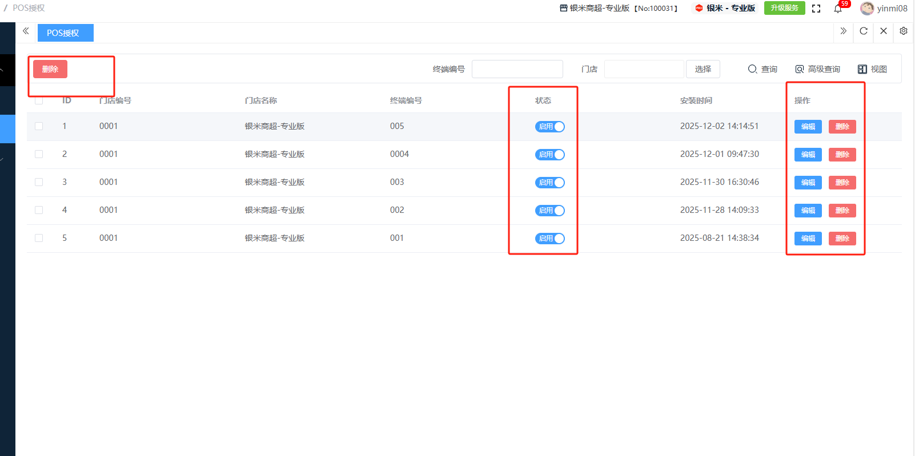Click the notification bell icon
The height and width of the screenshot is (456, 915).
pos(838,9)
